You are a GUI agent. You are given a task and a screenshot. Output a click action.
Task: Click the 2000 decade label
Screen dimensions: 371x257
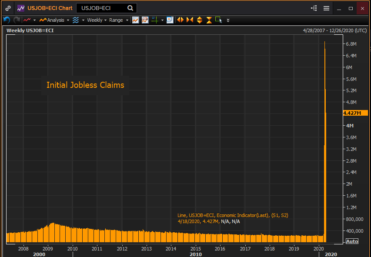click(39, 254)
